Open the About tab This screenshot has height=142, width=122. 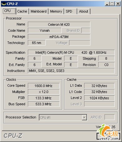(84, 11)
